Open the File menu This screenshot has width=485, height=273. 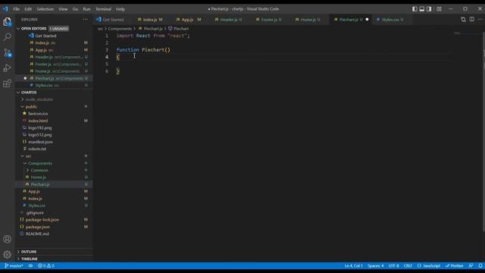[x=17, y=9]
